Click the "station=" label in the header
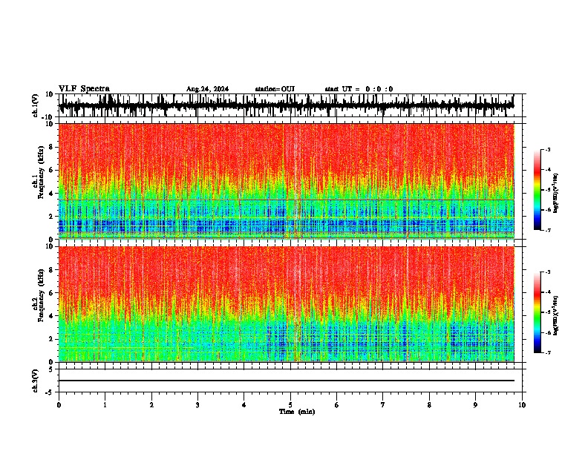588x454 pixels. (268, 89)
